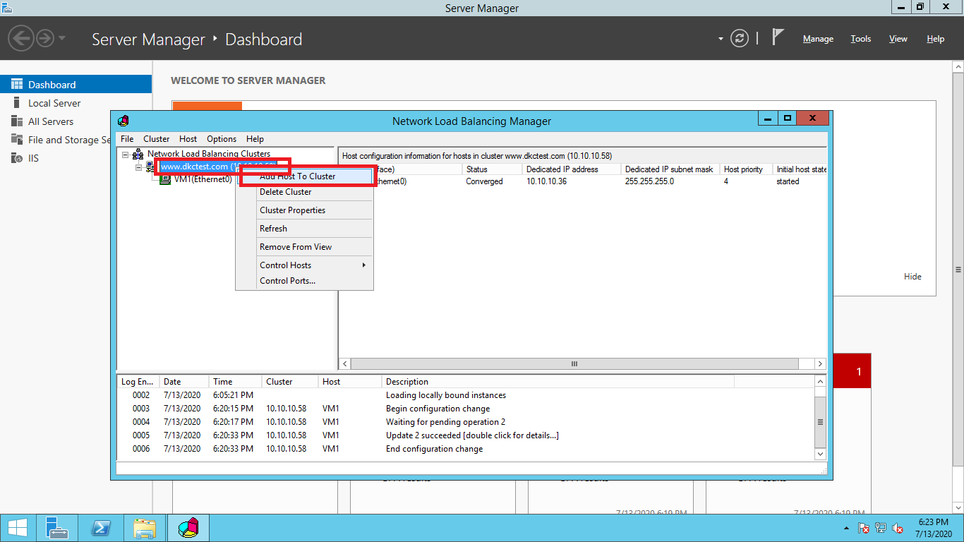Open the Help menu in Server Manager header
The image size is (964, 542).
(x=936, y=39)
